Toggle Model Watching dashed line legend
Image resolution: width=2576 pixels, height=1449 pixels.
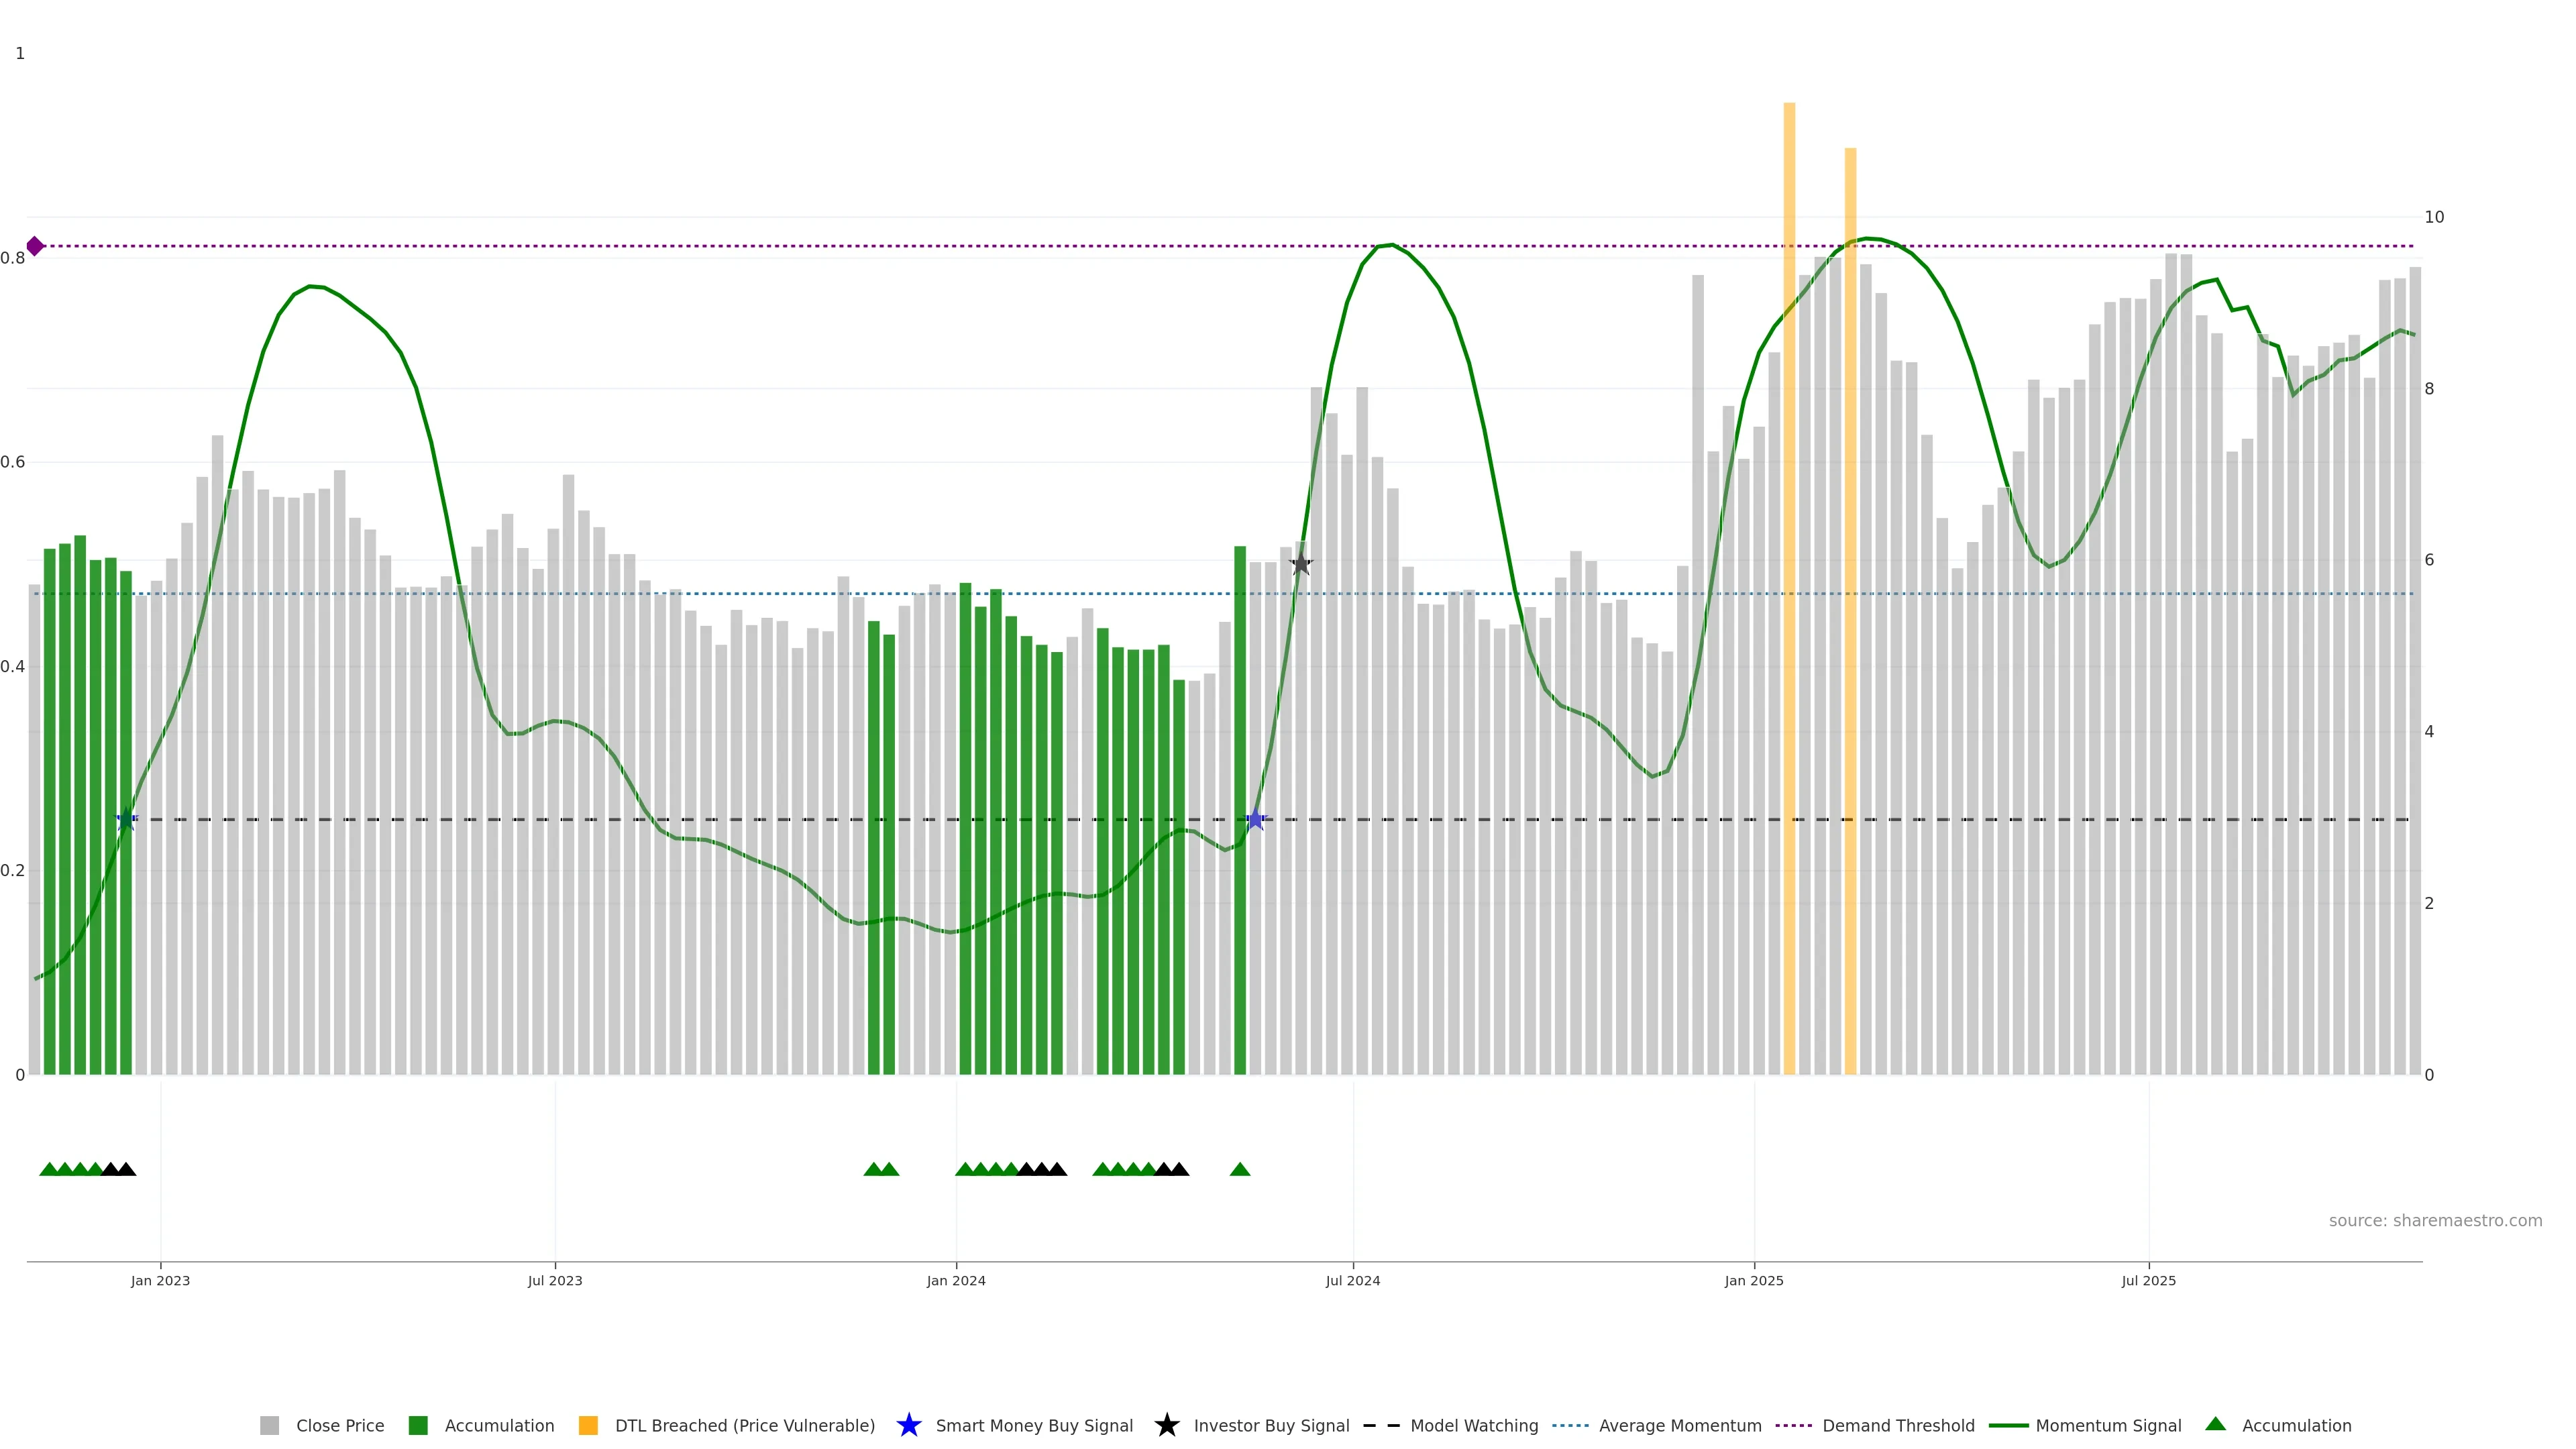point(1473,1426)
